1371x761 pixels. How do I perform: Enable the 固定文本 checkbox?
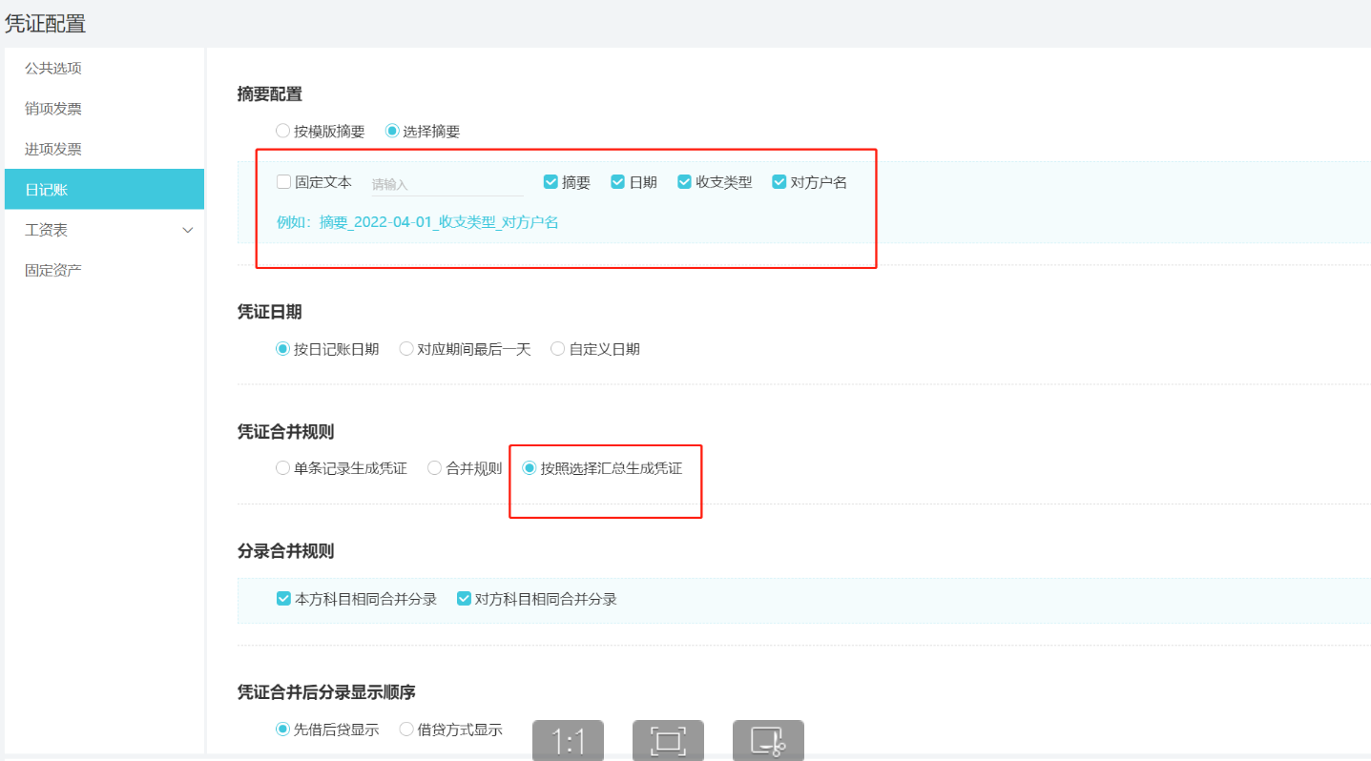pos(283,182)
